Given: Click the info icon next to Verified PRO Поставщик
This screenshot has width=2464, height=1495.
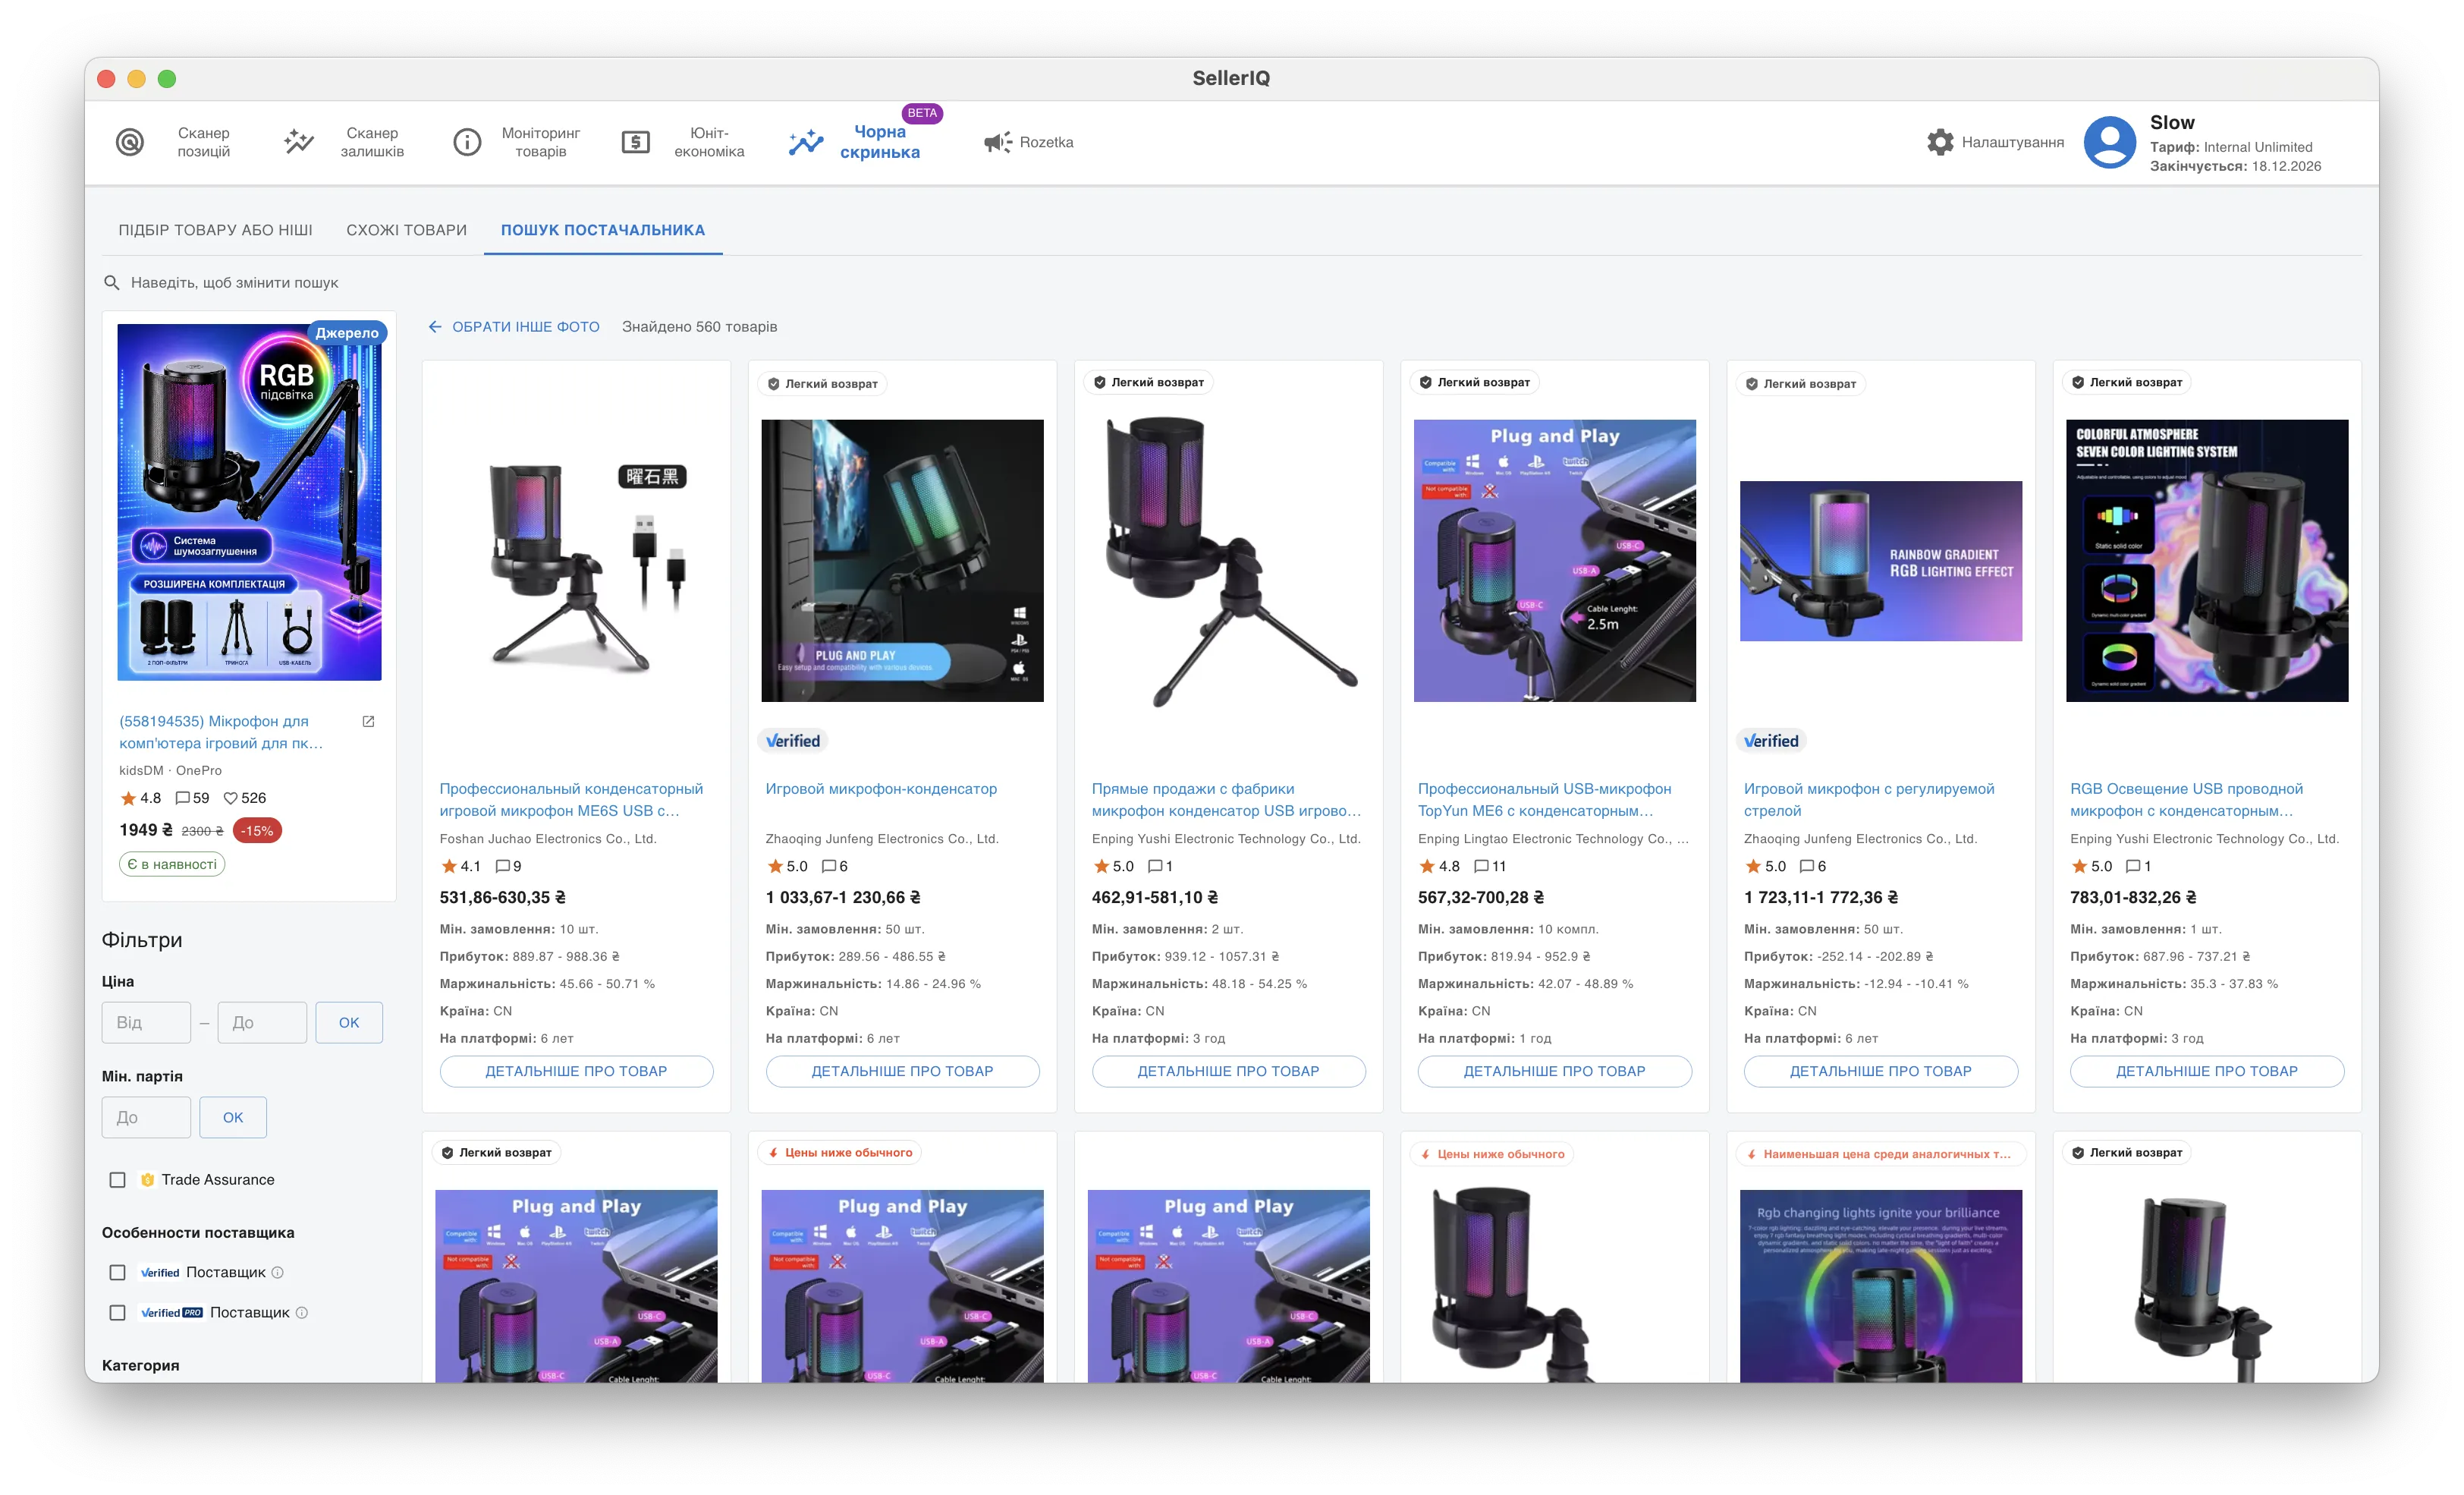Looking at the screenshot, I should click(x=302, y=1313).
